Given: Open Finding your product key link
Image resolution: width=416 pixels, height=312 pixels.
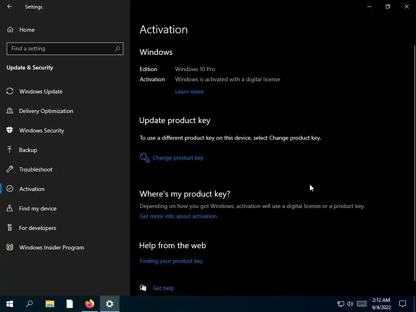Looking at the screenshot, I should [171, 261].
